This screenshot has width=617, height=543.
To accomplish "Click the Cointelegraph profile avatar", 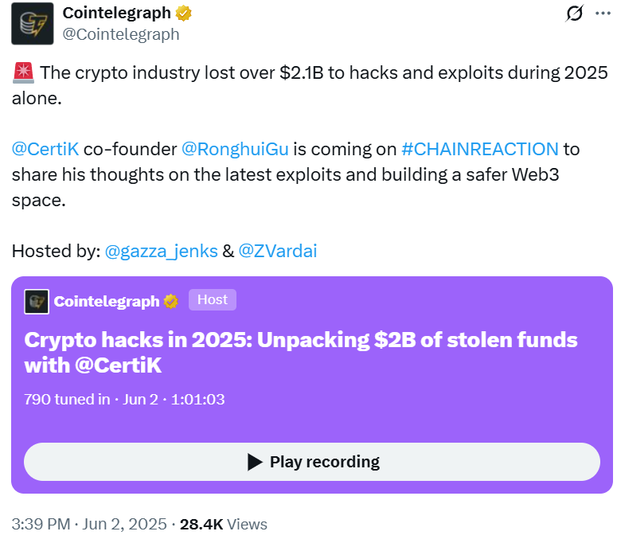I will [x=33, y=23].
